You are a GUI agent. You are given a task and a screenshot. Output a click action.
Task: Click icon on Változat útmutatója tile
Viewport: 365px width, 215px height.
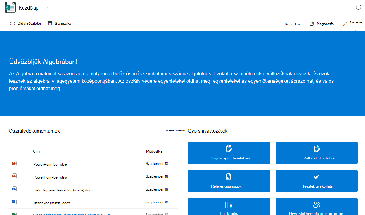pyautogui.click(x=317, y=149)
